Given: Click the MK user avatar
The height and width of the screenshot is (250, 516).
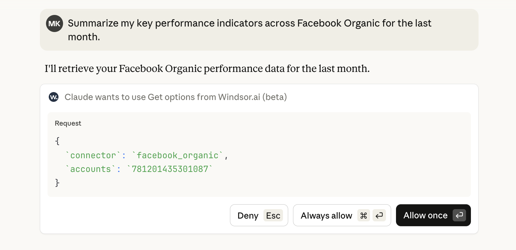Looking at the screenshot, I should click(55, 23).
